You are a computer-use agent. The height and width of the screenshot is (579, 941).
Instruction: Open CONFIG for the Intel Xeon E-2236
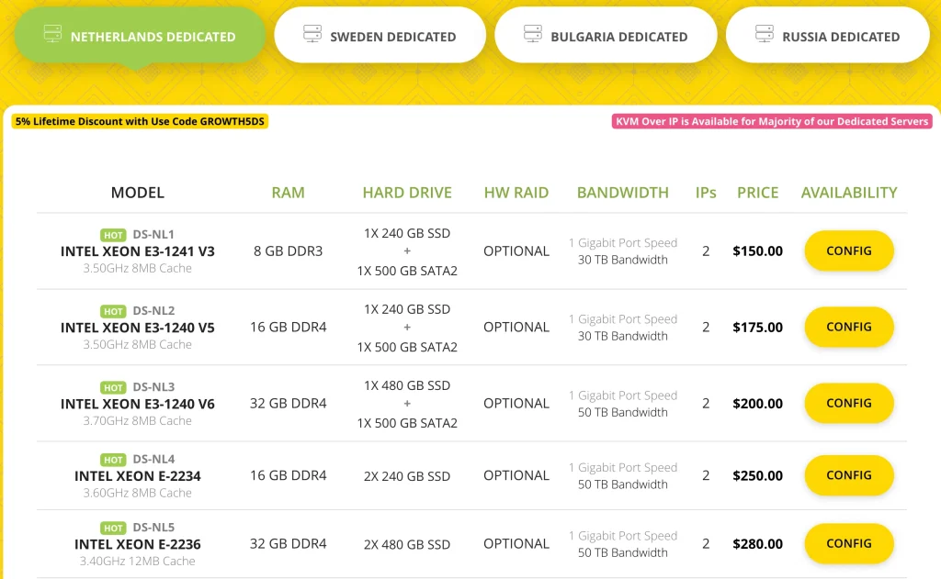click(848, 543)
